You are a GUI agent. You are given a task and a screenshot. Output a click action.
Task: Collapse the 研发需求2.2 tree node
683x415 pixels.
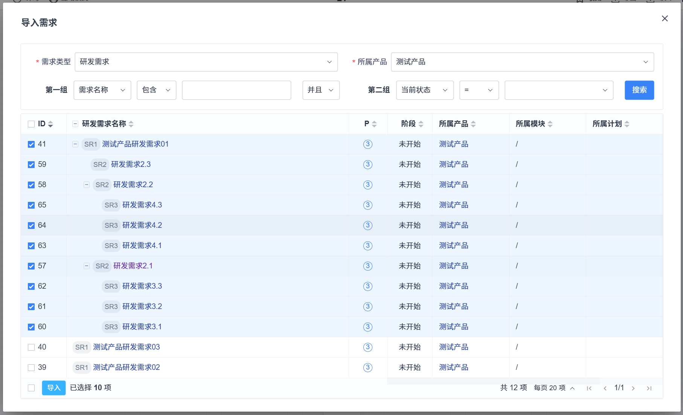click(x=87, y=185)
